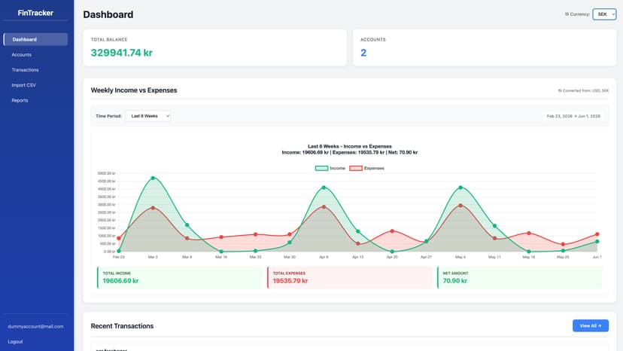Open the Dashboard sidebar item
The image size is (623, 351).
pyautogui.click(x=35, y=39)
